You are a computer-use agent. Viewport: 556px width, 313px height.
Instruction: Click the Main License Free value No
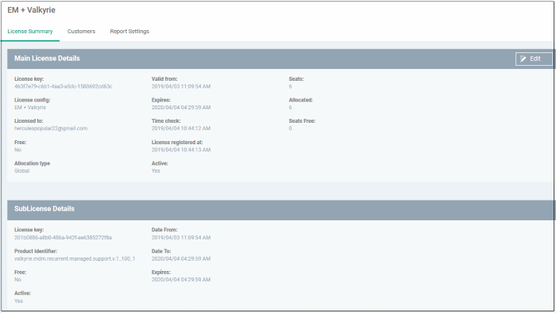17,150
